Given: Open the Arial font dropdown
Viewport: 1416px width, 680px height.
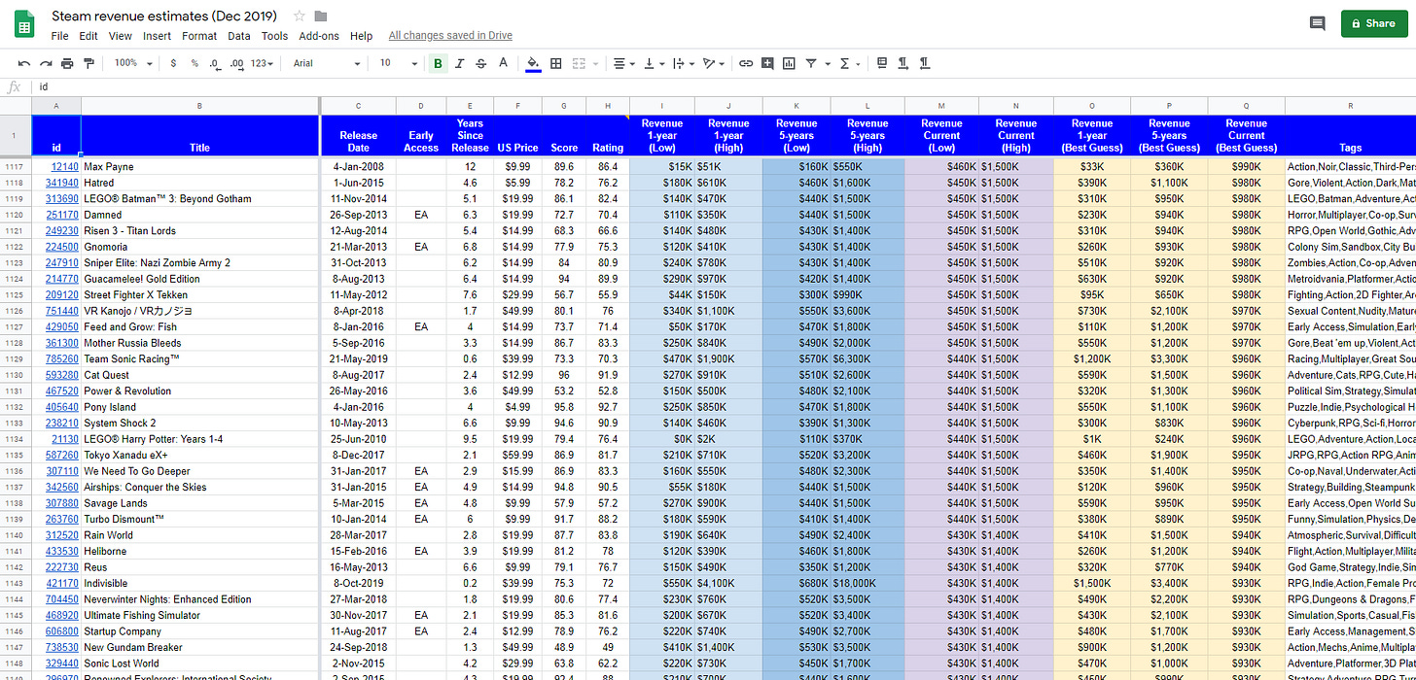Looking at the screenshot, I should coord(327,63).
